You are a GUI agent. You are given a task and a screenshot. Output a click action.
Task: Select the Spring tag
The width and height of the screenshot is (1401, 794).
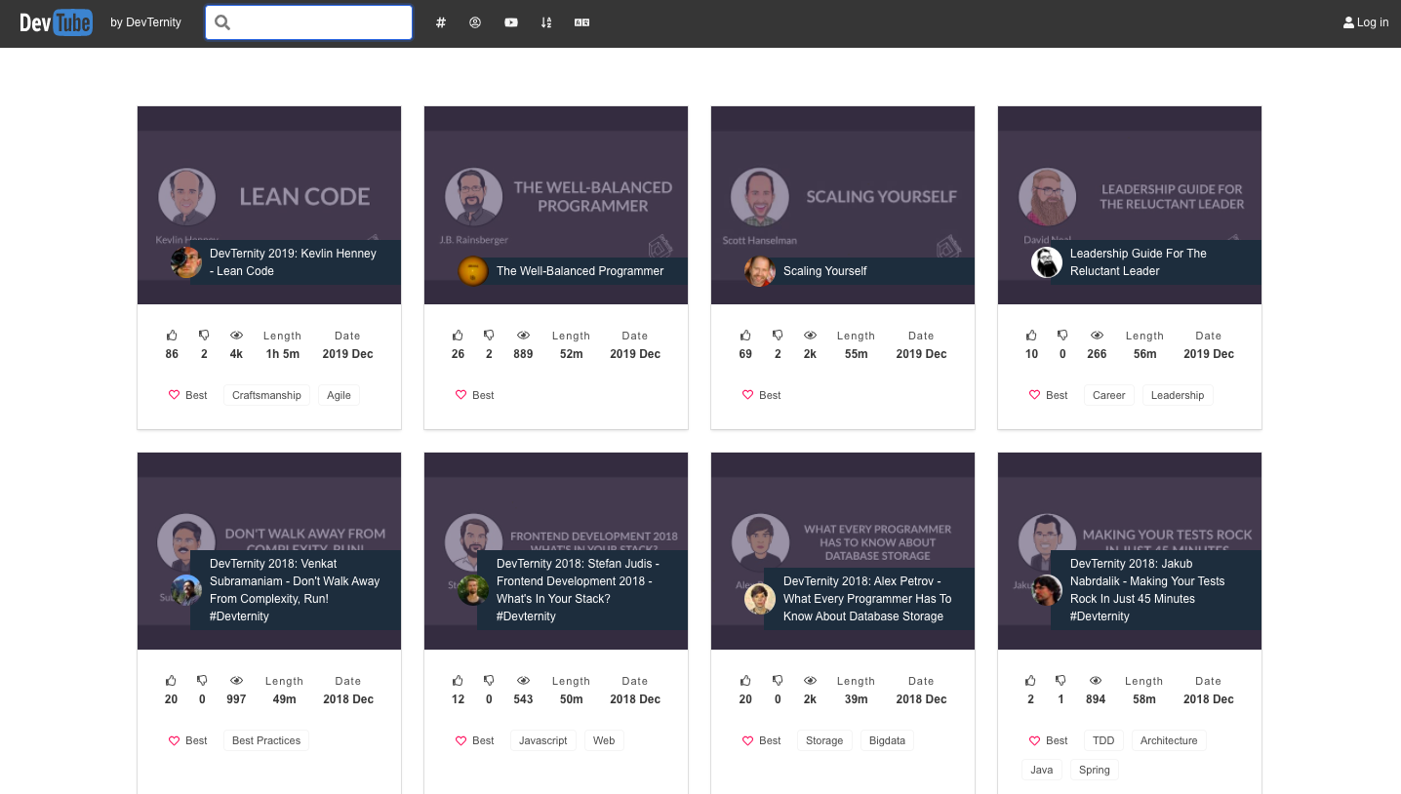pyautogui.click(x=1095, y=770)
